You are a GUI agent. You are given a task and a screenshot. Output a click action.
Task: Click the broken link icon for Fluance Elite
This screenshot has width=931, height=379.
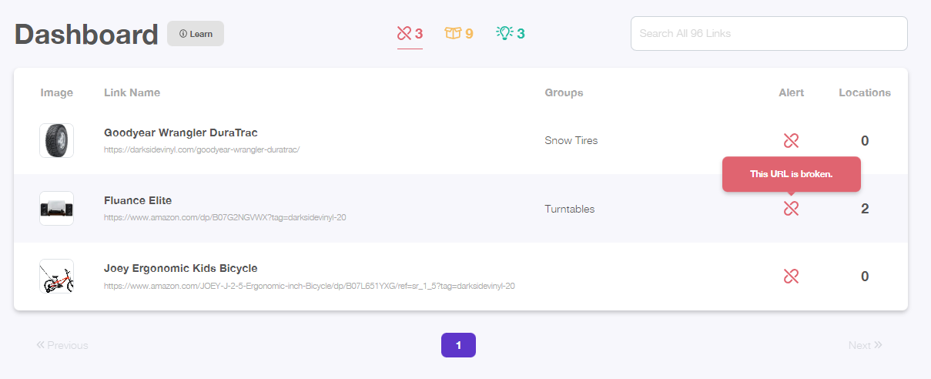tap(791, 208)
